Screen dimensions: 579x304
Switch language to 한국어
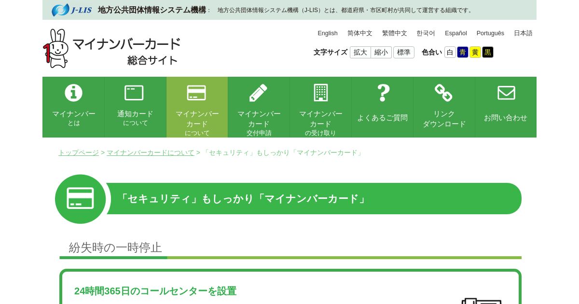click(426, 33)
